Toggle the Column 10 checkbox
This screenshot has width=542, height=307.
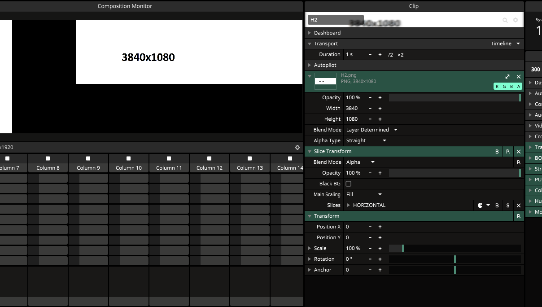(128, 158)
